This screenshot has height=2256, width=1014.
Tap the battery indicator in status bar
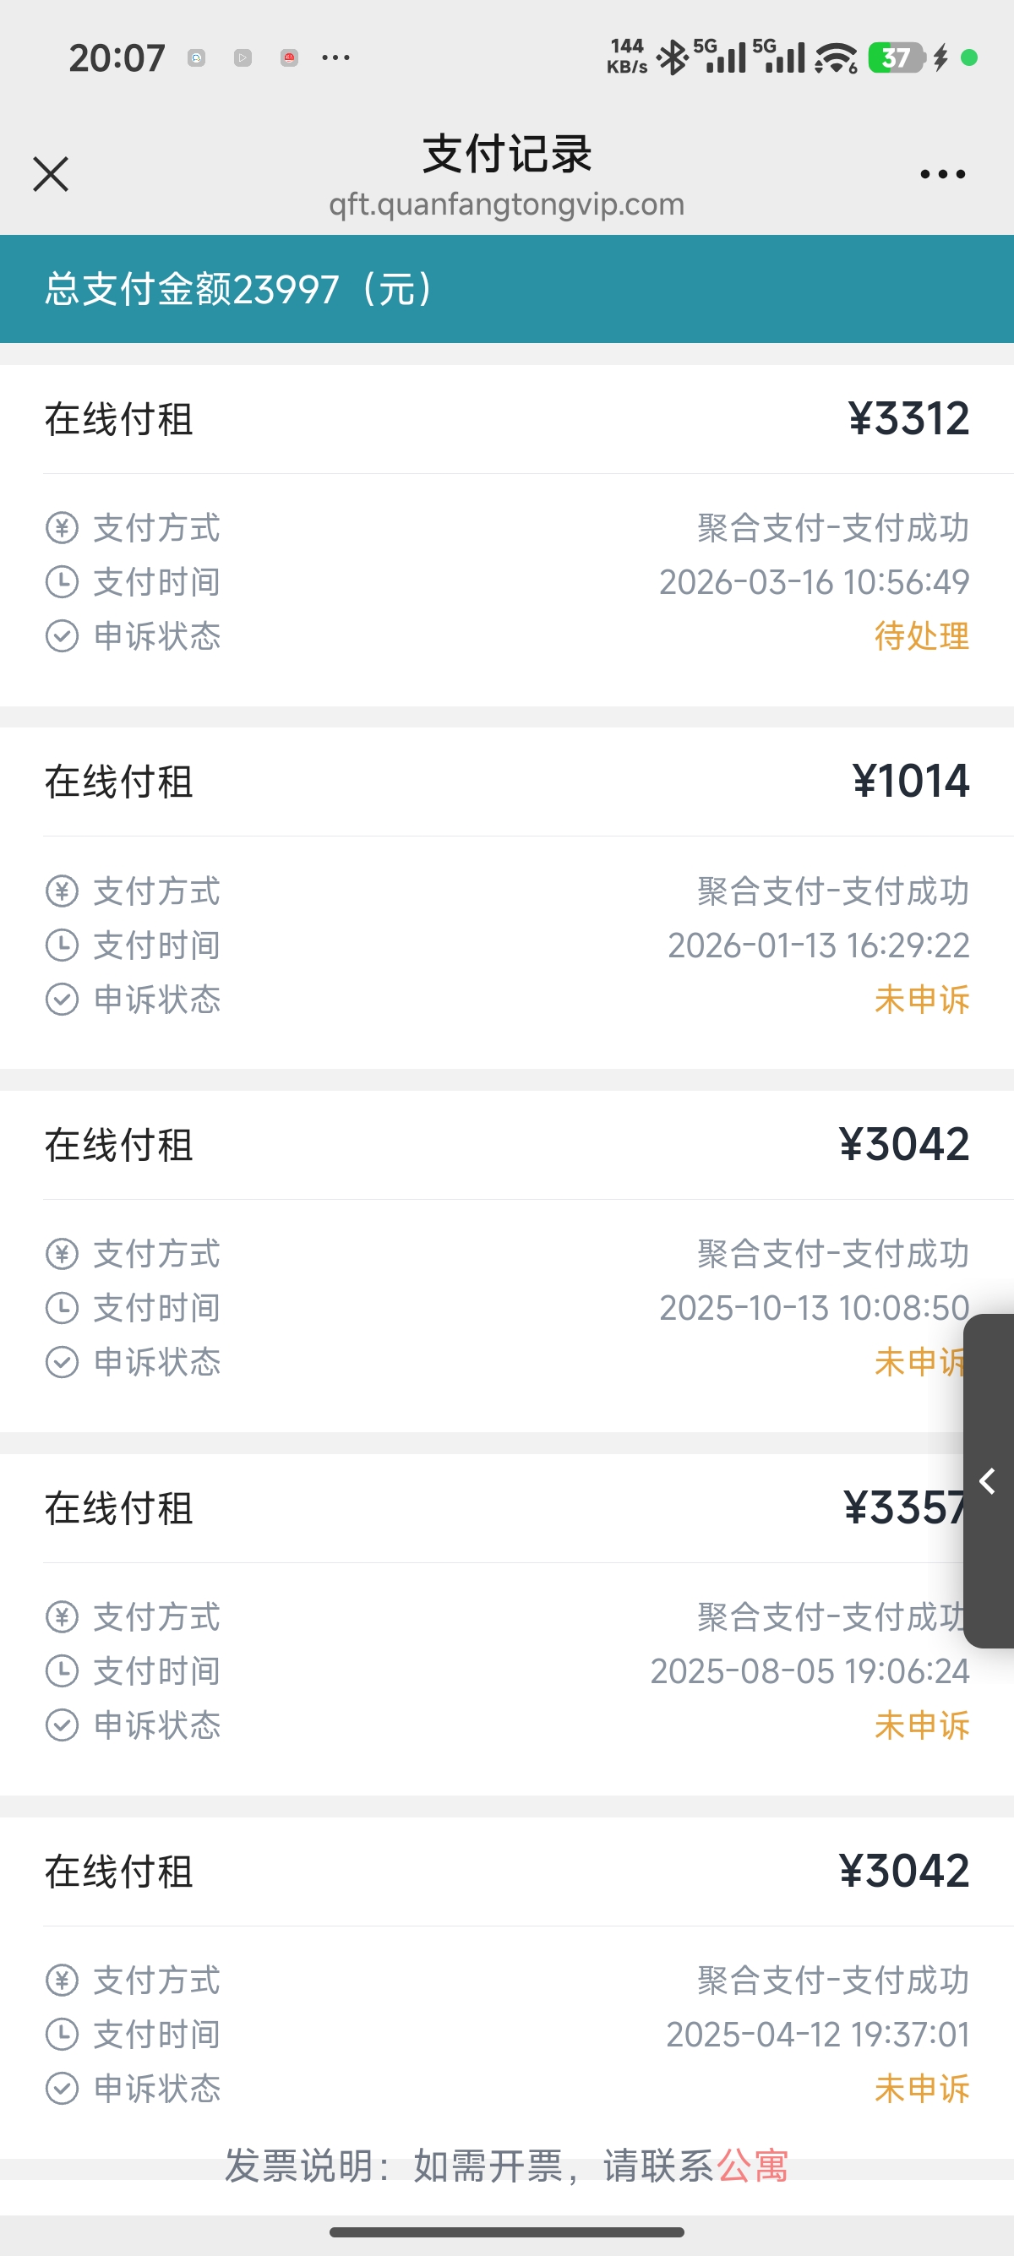click(x=896, y=57)
